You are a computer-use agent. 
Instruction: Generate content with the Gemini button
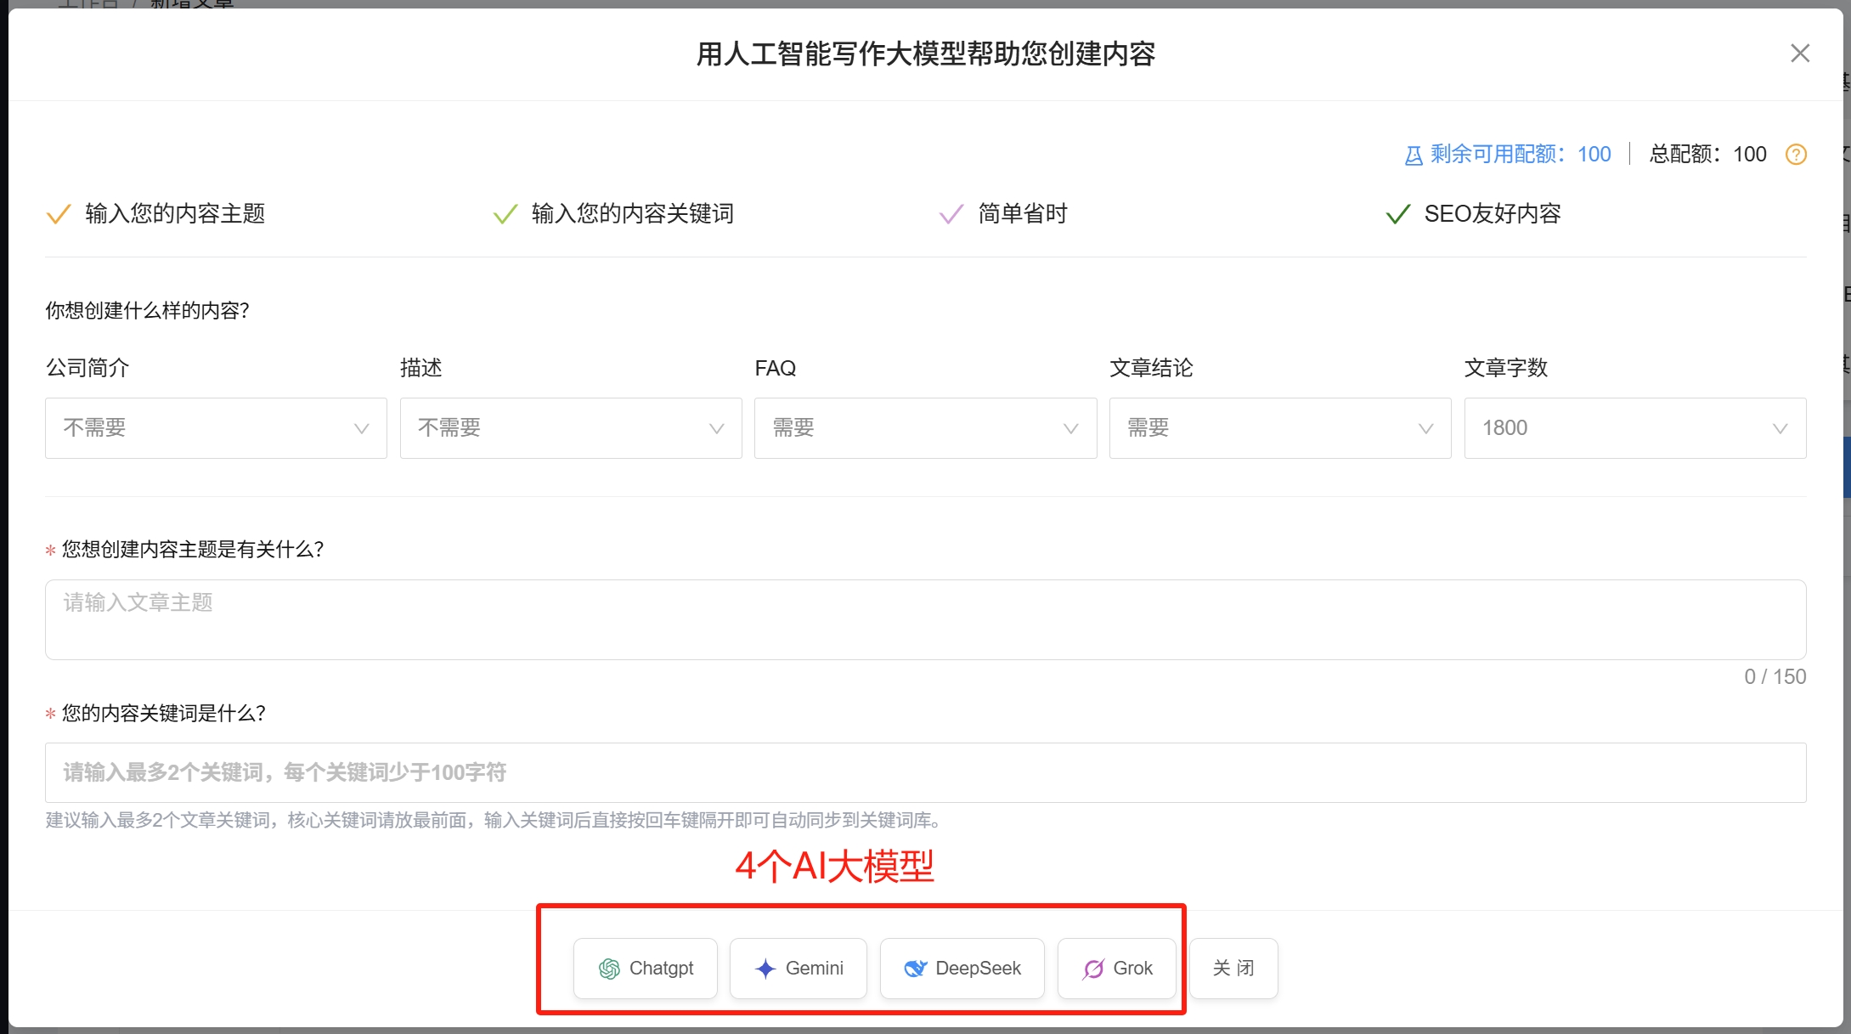point(799,969)
